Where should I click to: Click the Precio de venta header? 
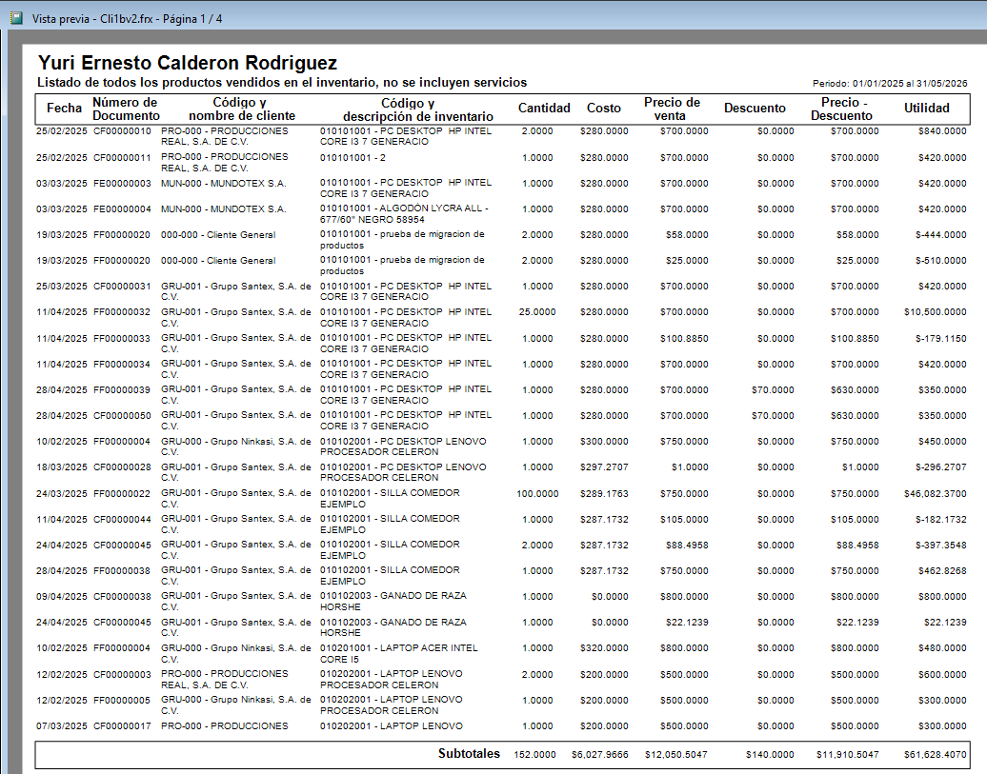click(672, 109)
